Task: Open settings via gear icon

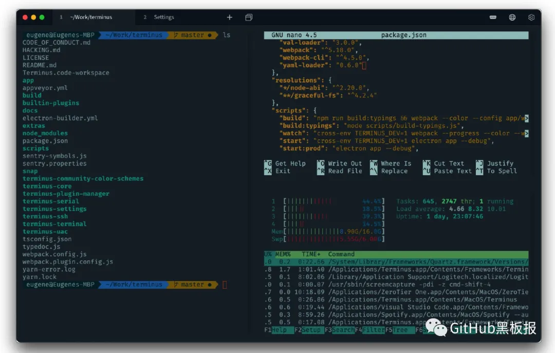Action: tap(531, 17)
